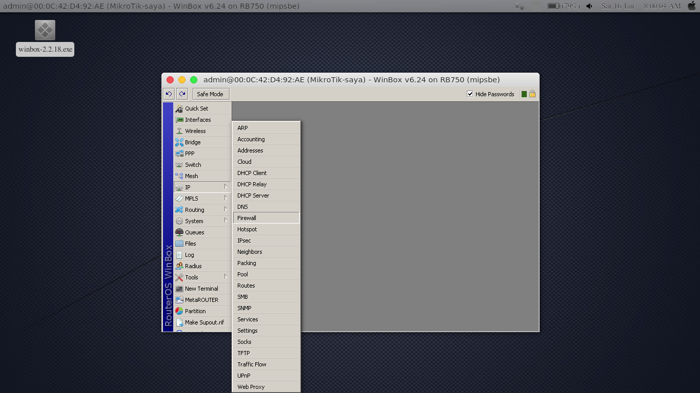Select SNMP in the IP submenu
The image size is (700, 393).
pyautogui.click(x=266, y=308)
